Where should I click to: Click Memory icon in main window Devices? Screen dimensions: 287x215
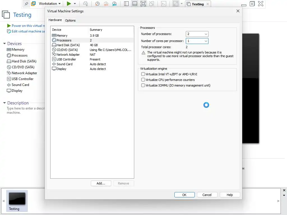click(9, 50)
